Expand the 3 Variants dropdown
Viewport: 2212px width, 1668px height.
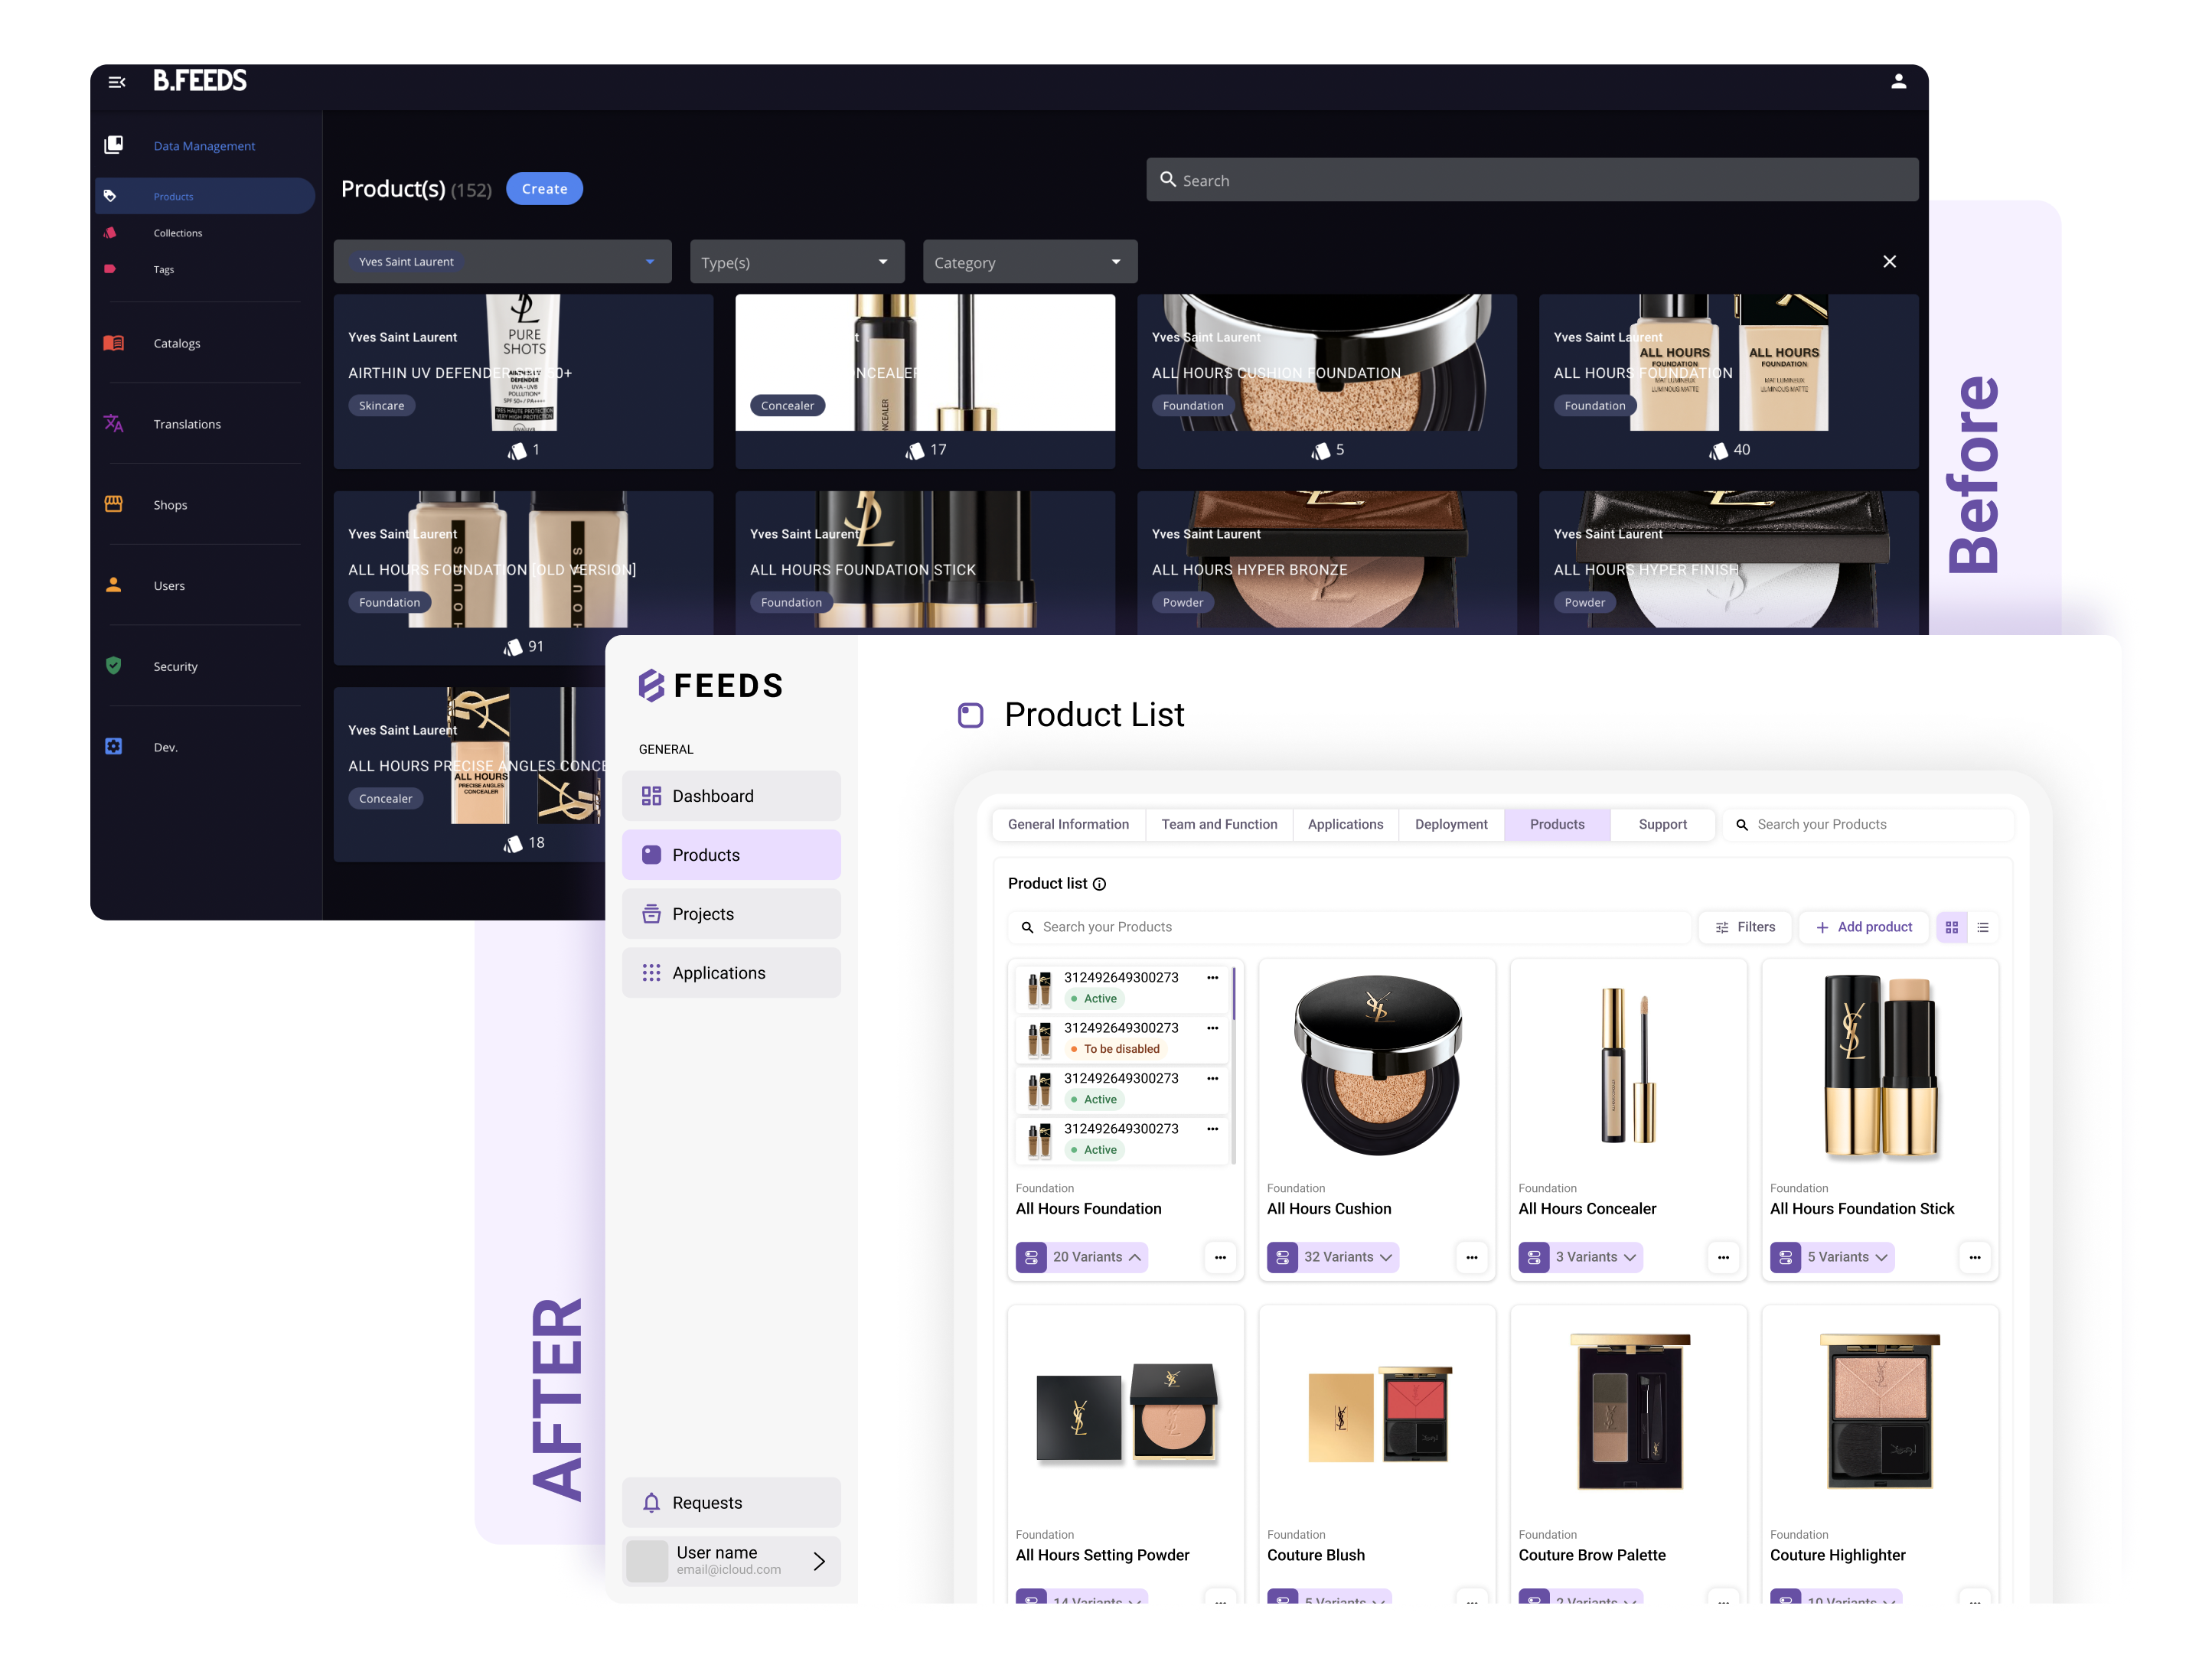(1580, 1257)
